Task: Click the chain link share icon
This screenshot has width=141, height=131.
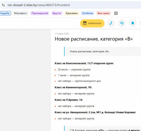Action: click(122, 23)
